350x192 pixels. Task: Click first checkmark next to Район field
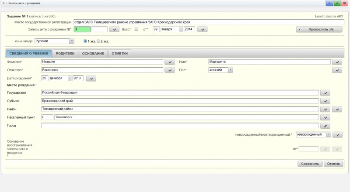(x=325, y=109)
